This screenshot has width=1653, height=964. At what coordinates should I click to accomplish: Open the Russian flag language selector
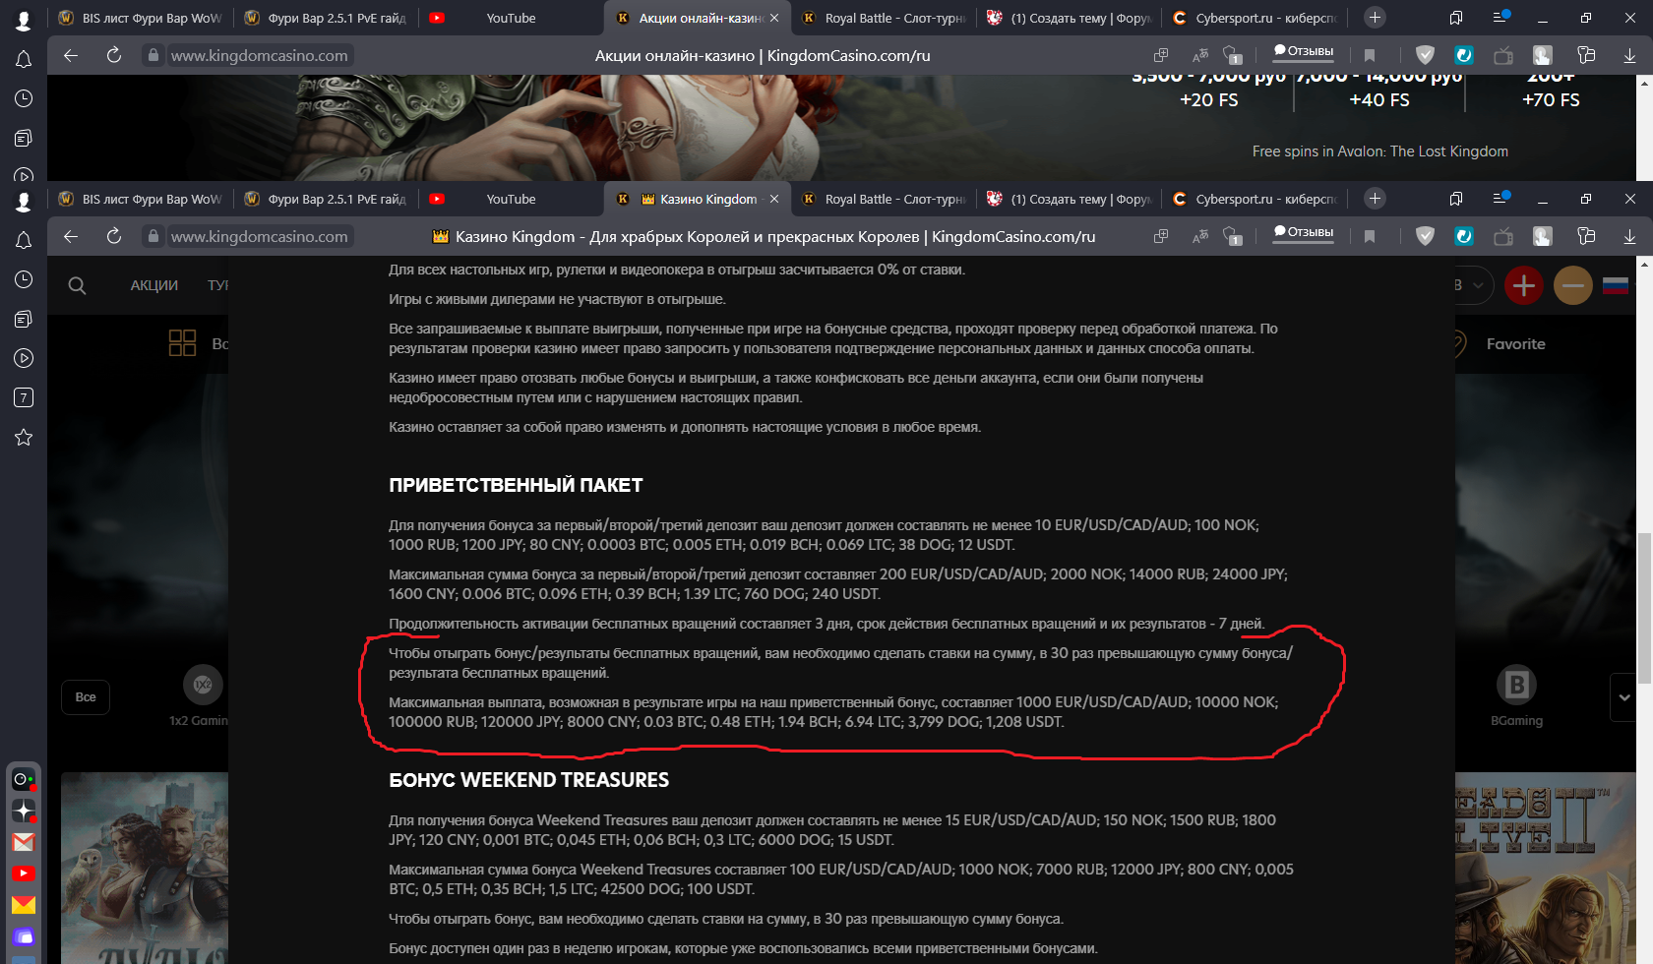pyautogui.click(x=1616, y=285)
